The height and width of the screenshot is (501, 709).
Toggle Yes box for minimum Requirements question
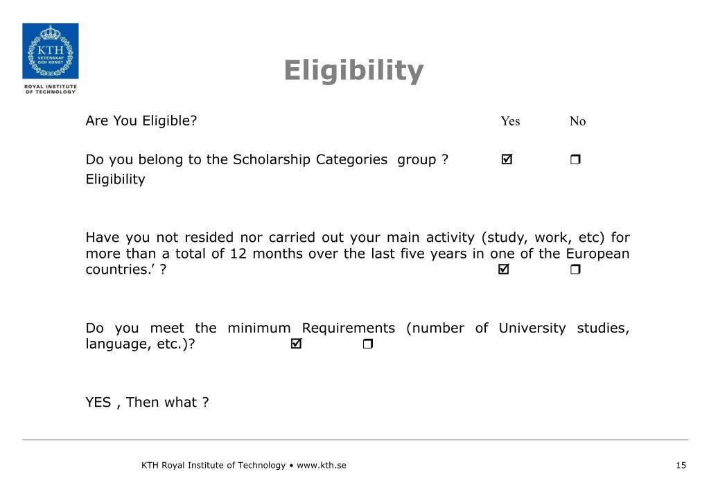(x=297, y=344)
